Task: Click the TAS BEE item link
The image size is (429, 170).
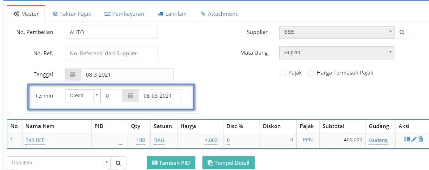Action: point(35,140)
